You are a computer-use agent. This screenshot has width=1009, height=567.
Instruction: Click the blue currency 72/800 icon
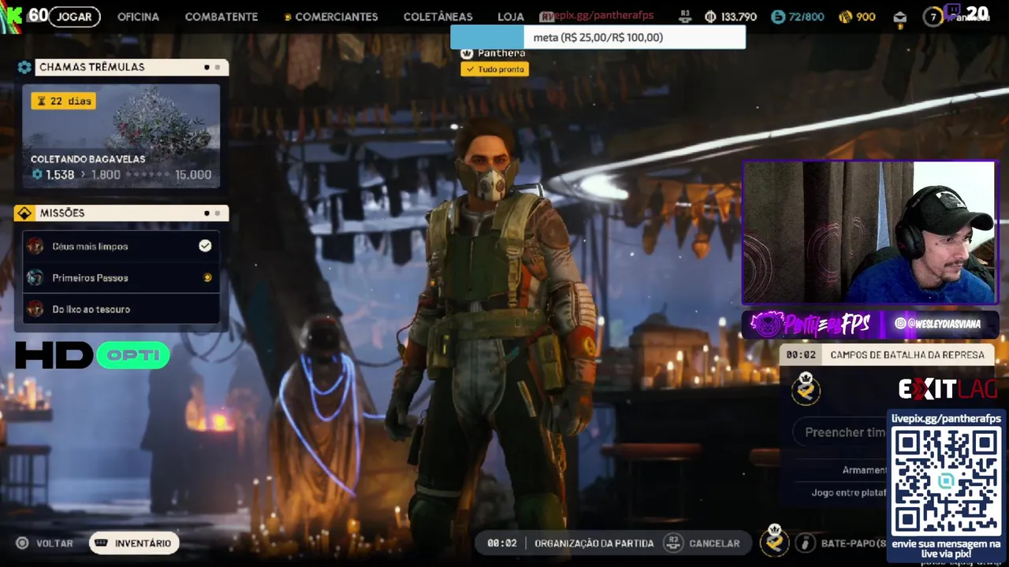pos(778,17)
